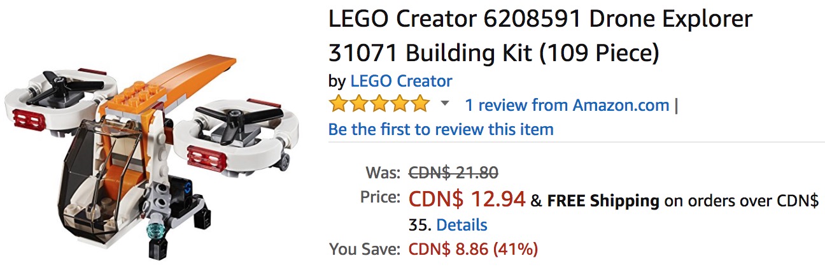The width and height of the screenshot is (825, 279).
Task: Click the bold FREE Shipping text
Action: 603,201
